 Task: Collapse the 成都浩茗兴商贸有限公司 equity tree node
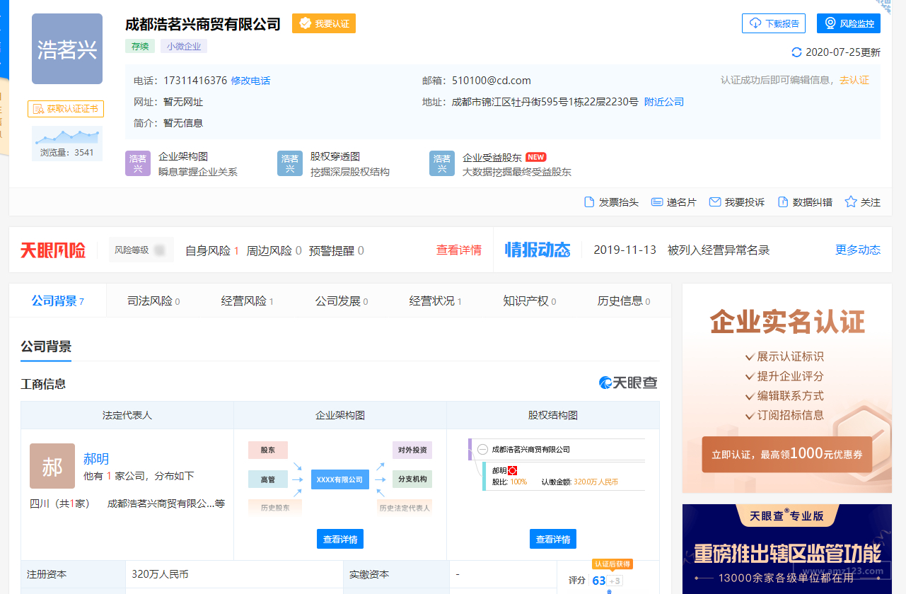click(482, 449)
